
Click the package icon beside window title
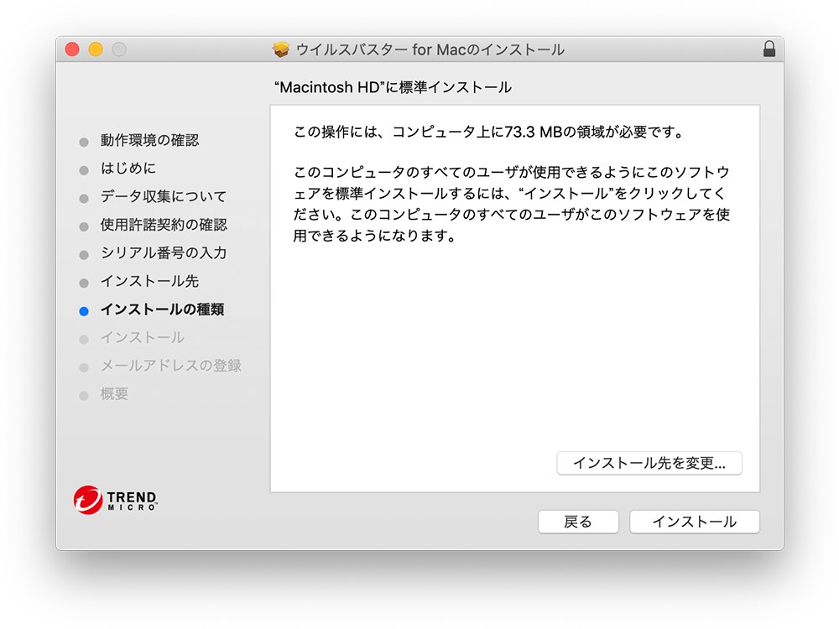pyautogui.click(x=281, y=49)
